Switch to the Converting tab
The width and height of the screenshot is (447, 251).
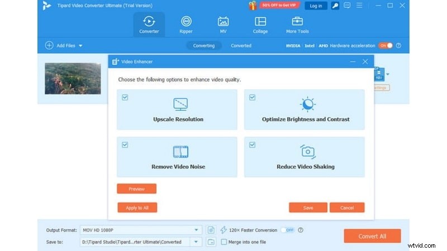[203, 46]
